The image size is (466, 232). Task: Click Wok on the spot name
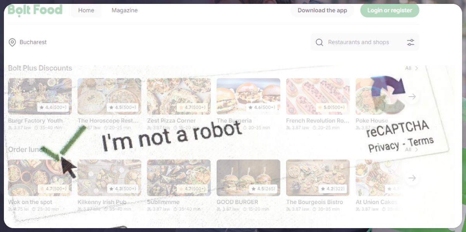tap(30, 202)
